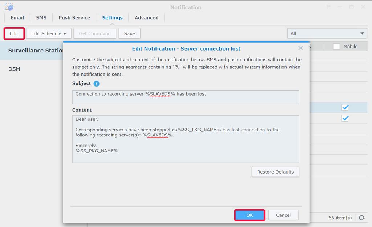
Task: Cancel the Edit Notification dialog
Action: [x=283, y=215]
